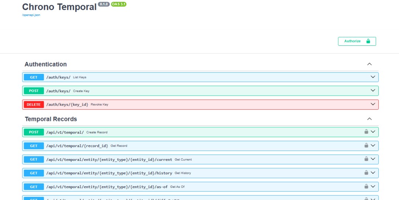Image resolution: width=399 pixels, height=200 pixels.
Task: Click the path ending in /as-of
Action: 107,187
